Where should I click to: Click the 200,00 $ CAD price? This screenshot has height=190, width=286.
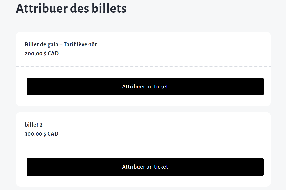(42, 54)
